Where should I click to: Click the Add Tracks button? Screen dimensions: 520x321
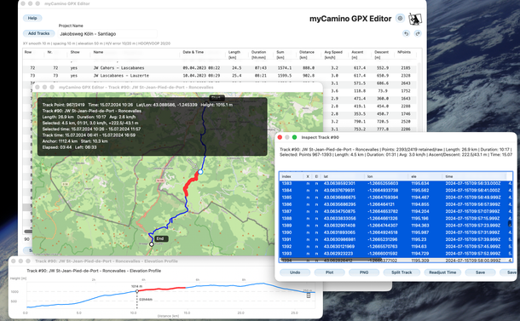(x=39, y=33)
